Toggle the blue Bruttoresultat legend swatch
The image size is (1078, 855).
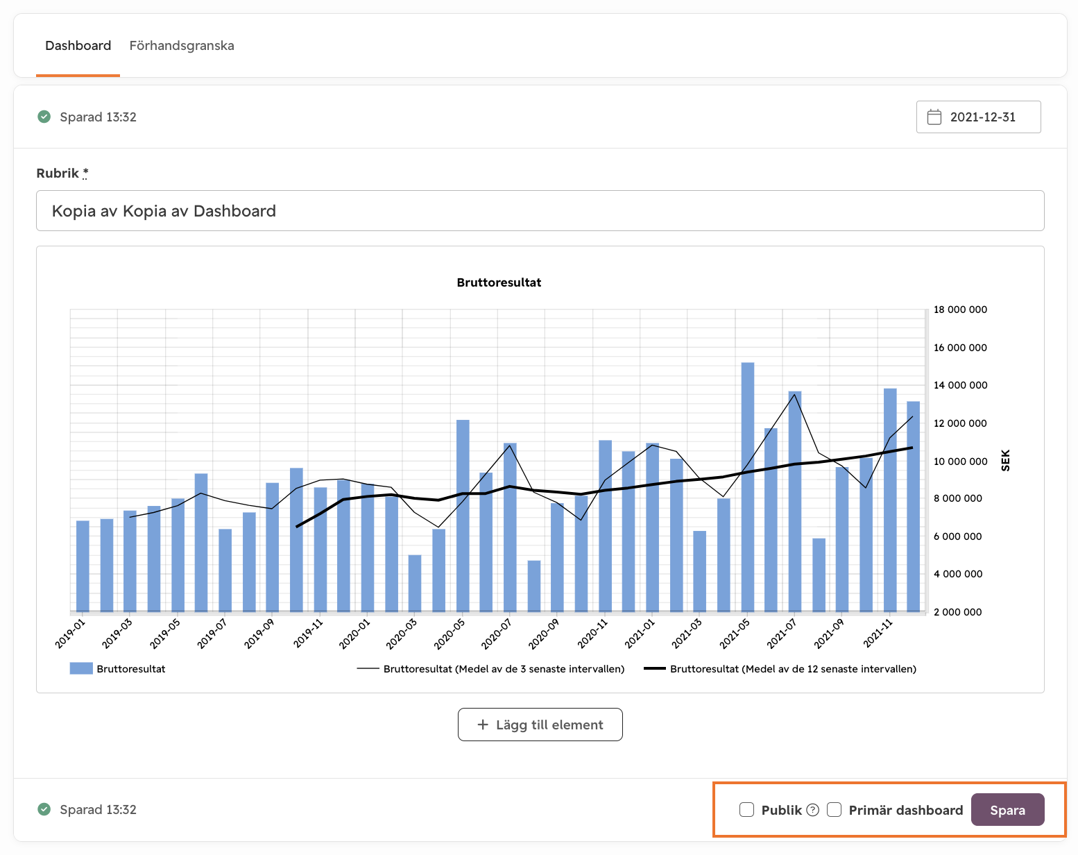coord(81,668)
